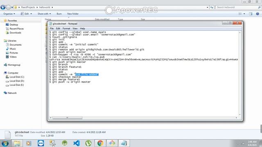Viewport: 262px width, 147px height.
Task: Sort by Size column header
Action: pos(143,19)
